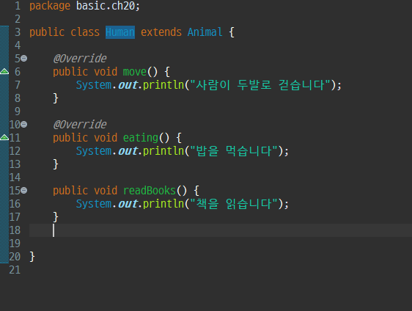Click the package name basic.ch20
Viewport: 412px width, 311px height.
coord(106,6)
